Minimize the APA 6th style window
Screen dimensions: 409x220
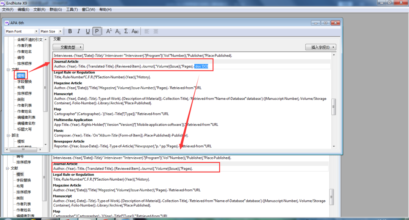(315, 23)
